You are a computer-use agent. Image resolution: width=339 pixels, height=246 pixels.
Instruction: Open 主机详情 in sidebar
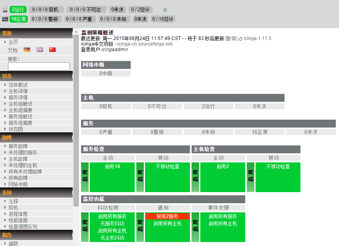tap(18, 91)
